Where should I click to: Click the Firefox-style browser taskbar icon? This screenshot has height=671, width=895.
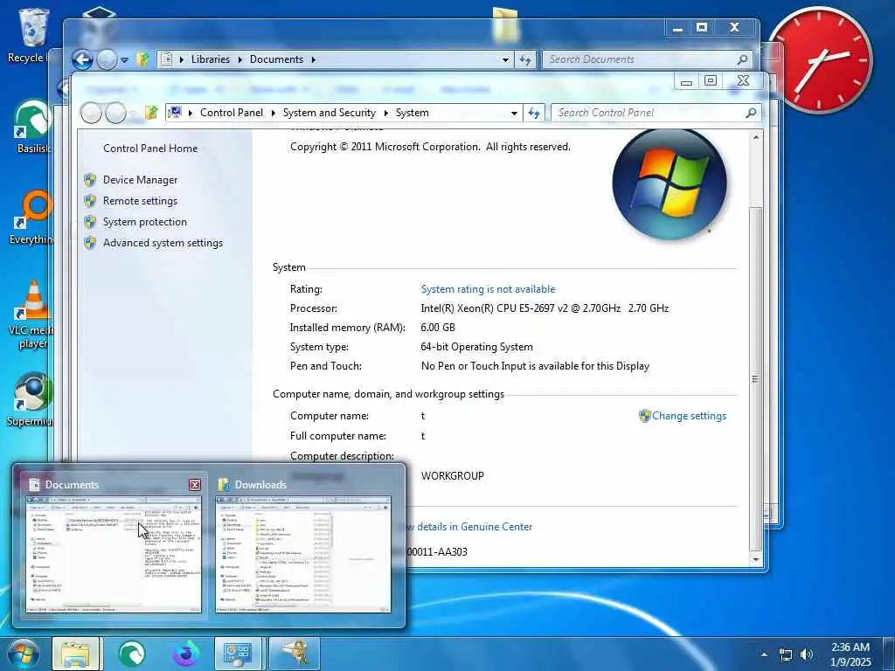[x=186, y=654]
